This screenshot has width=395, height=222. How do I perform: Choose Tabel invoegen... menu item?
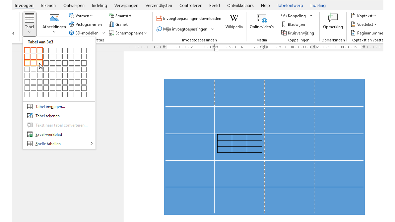pyautogui.click(x=59, y=107)
